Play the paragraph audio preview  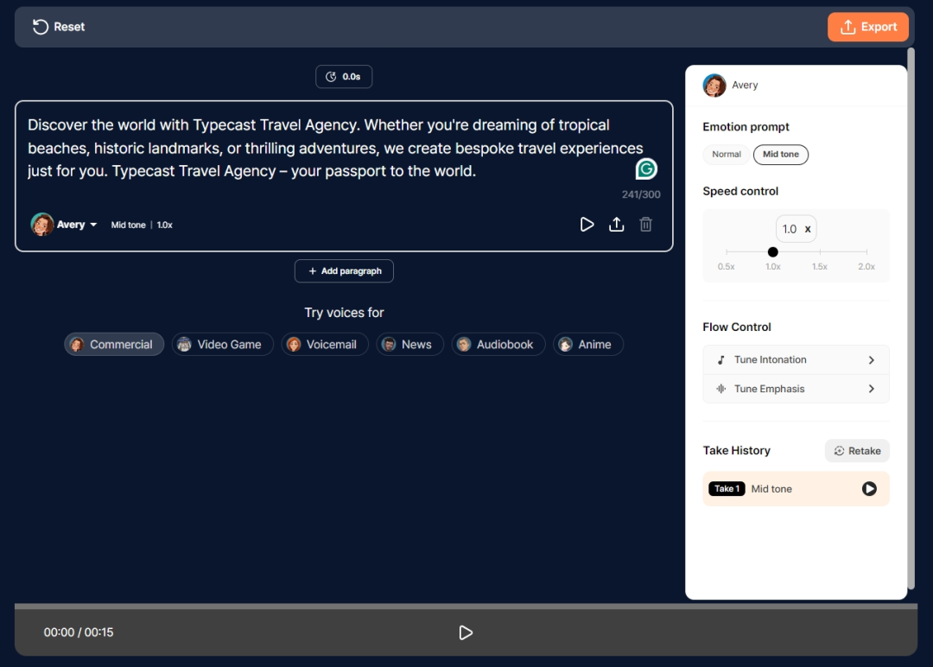[x=587, y=225]
